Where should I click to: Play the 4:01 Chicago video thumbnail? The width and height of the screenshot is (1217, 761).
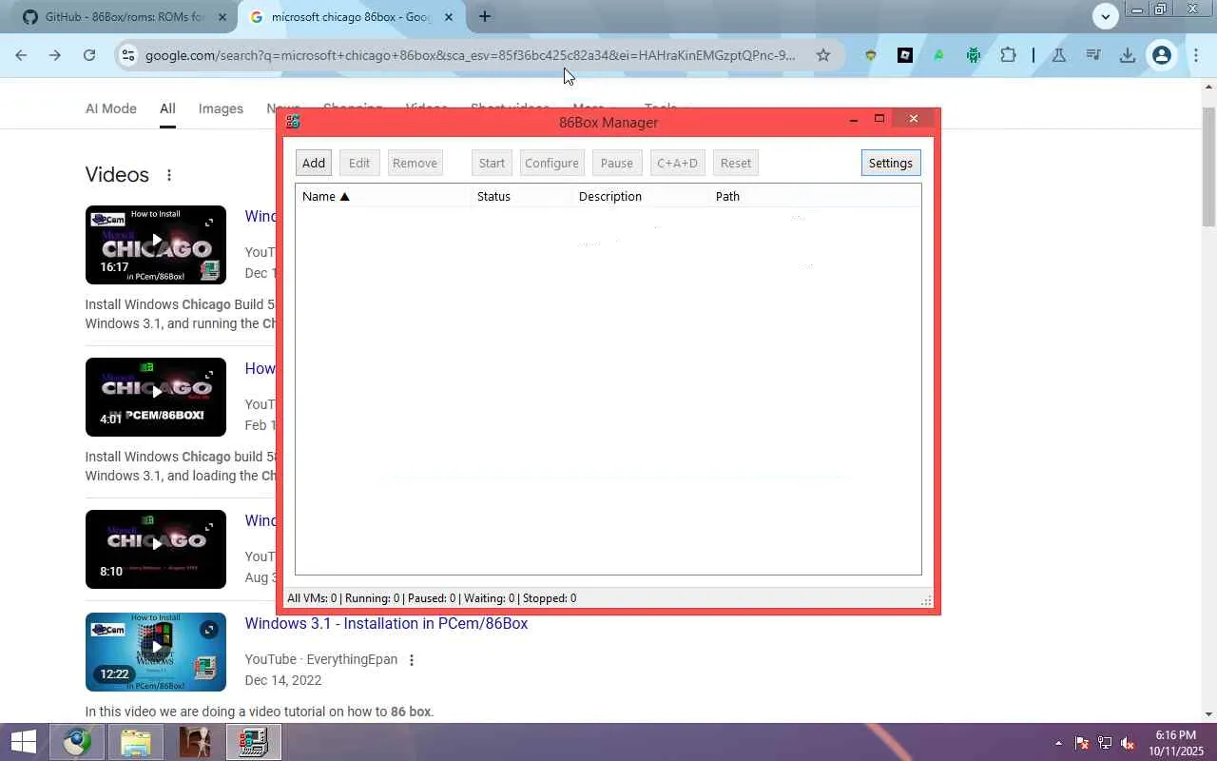click(156, 397)
